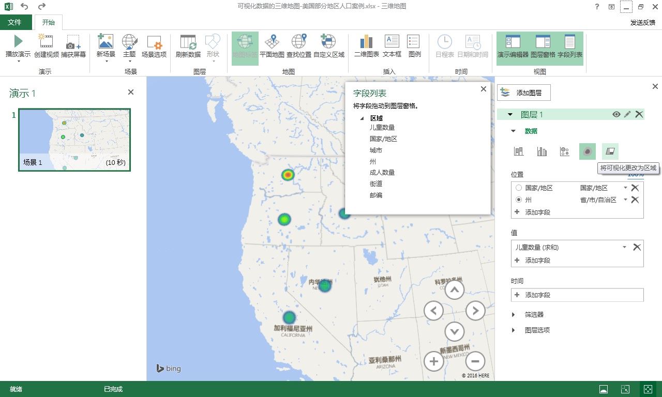Open 场景选项 scene options
Image resolution: width=662 pixels, height=397 pixels.
154,45
